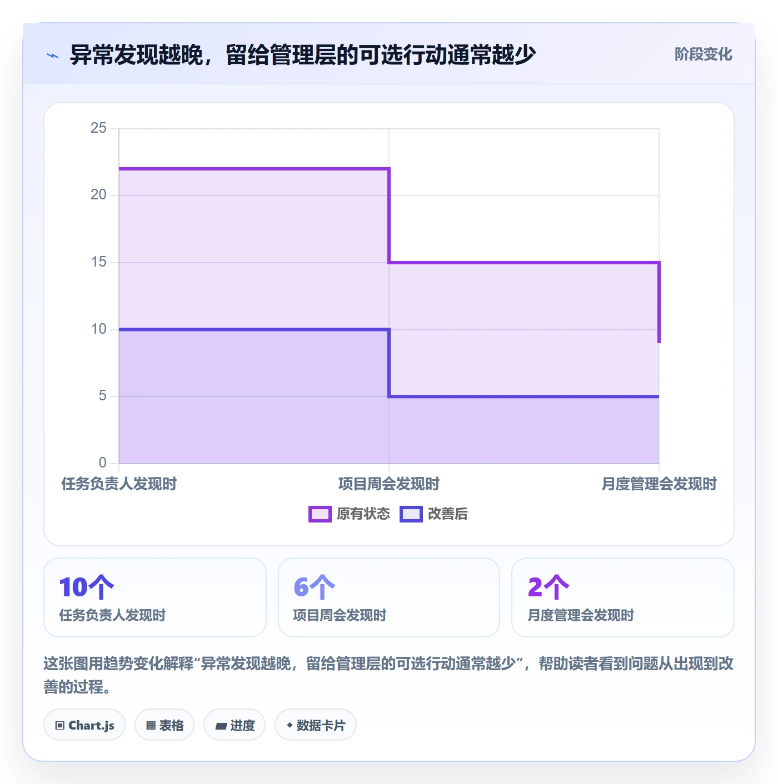Click the blue 改善后 step line at 10

pyautogui.click(x=254, y=330)
